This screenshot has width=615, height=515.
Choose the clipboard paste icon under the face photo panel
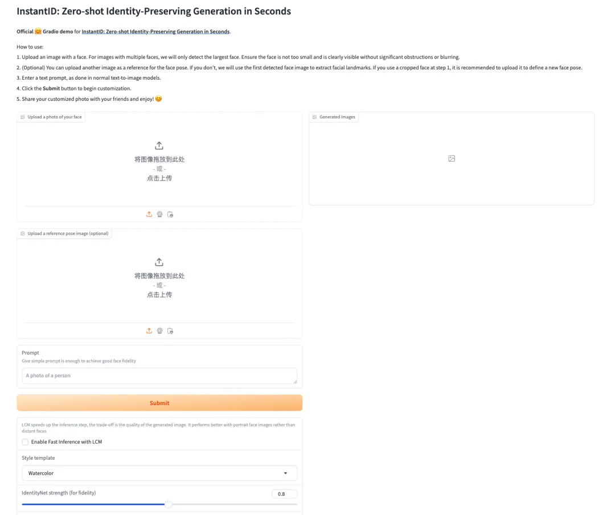170,215
